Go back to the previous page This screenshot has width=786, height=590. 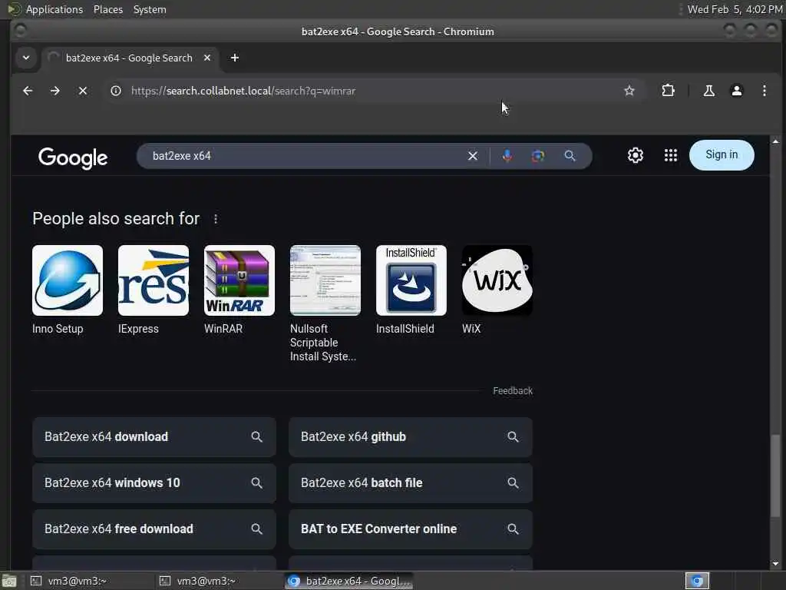point(28,91)
